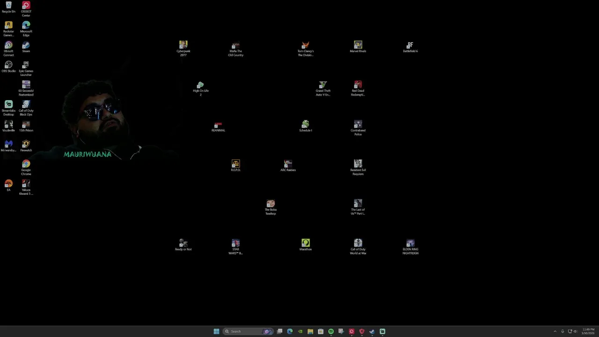
Task: Open Spotify from the taskbar
Action: click(x=331, y=331)
